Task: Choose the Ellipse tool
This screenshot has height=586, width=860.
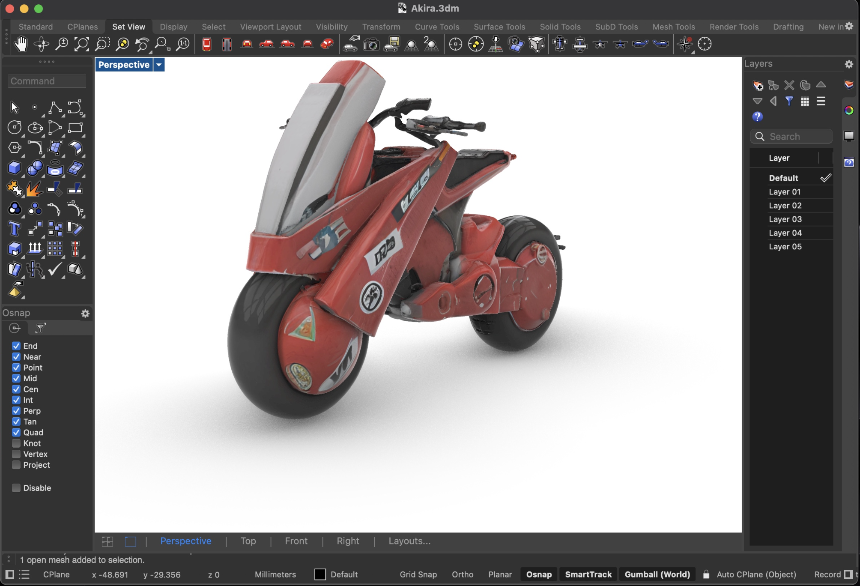Action: click(35, 127)
